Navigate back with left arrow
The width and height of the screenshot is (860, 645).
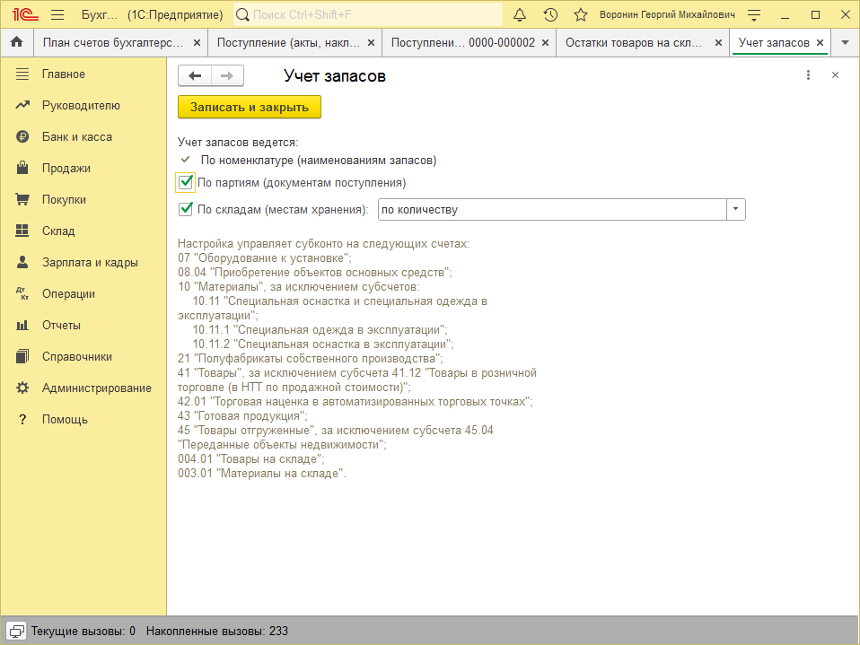click(x=195, y=75)
